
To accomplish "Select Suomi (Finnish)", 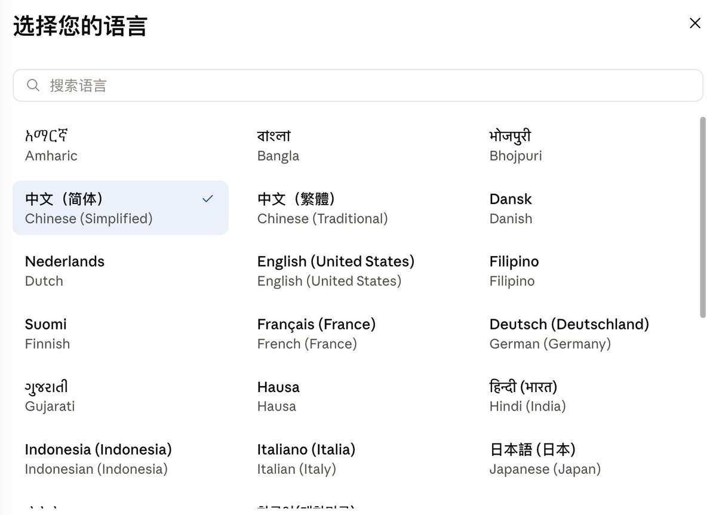I will (121, 334).
